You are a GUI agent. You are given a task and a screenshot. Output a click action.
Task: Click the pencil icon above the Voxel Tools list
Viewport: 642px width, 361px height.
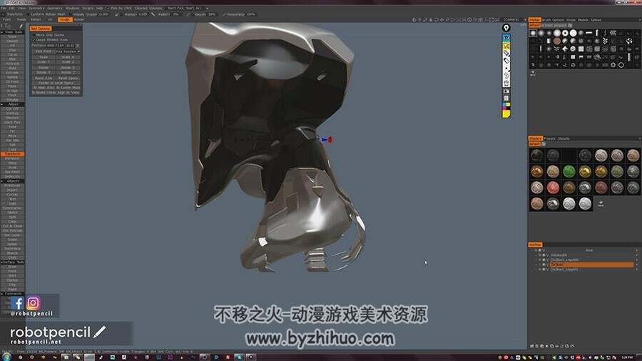pyautogui.click(x=21, y=26)
